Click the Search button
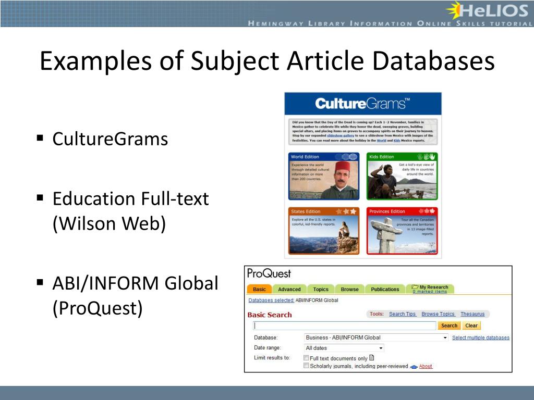Screen dimensions: 534x400 click(x=449, y=326)
